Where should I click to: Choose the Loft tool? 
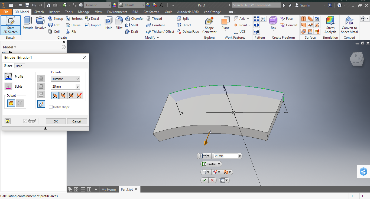[x=54, y=25]
